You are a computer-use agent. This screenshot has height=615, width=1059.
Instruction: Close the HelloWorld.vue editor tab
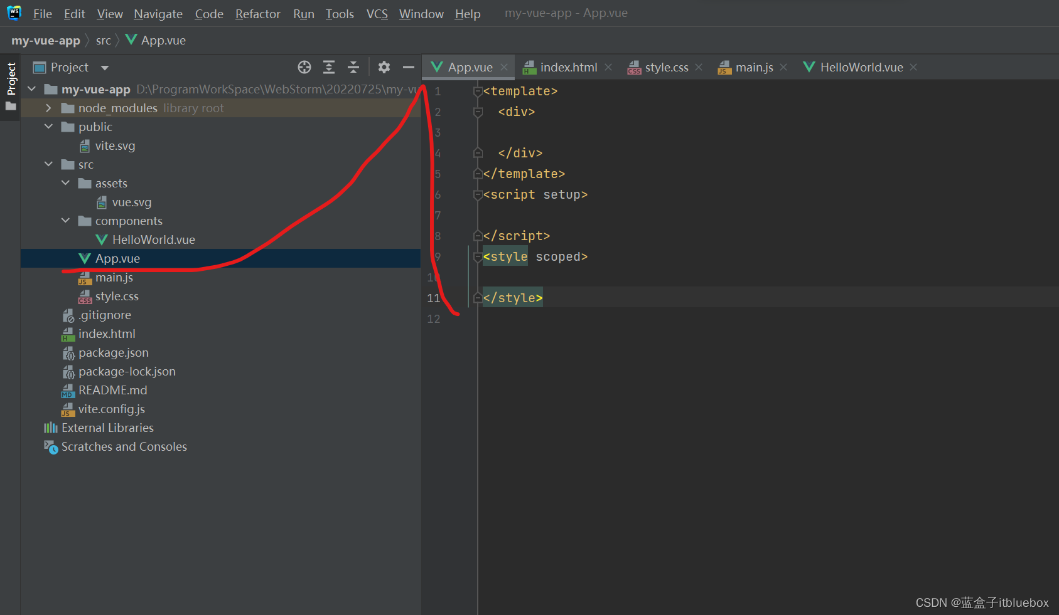click(x=913, y=67)
